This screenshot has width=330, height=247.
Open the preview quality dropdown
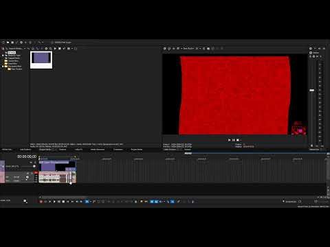coord(188,49)
